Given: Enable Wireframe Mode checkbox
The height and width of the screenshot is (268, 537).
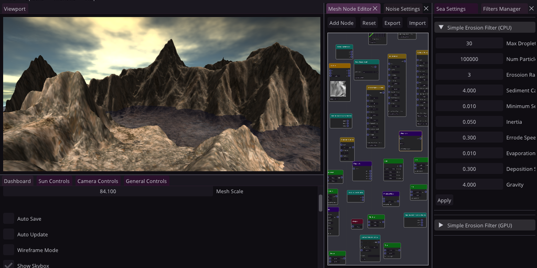Looking at the screenshot, I should click(x=9, y=250).
